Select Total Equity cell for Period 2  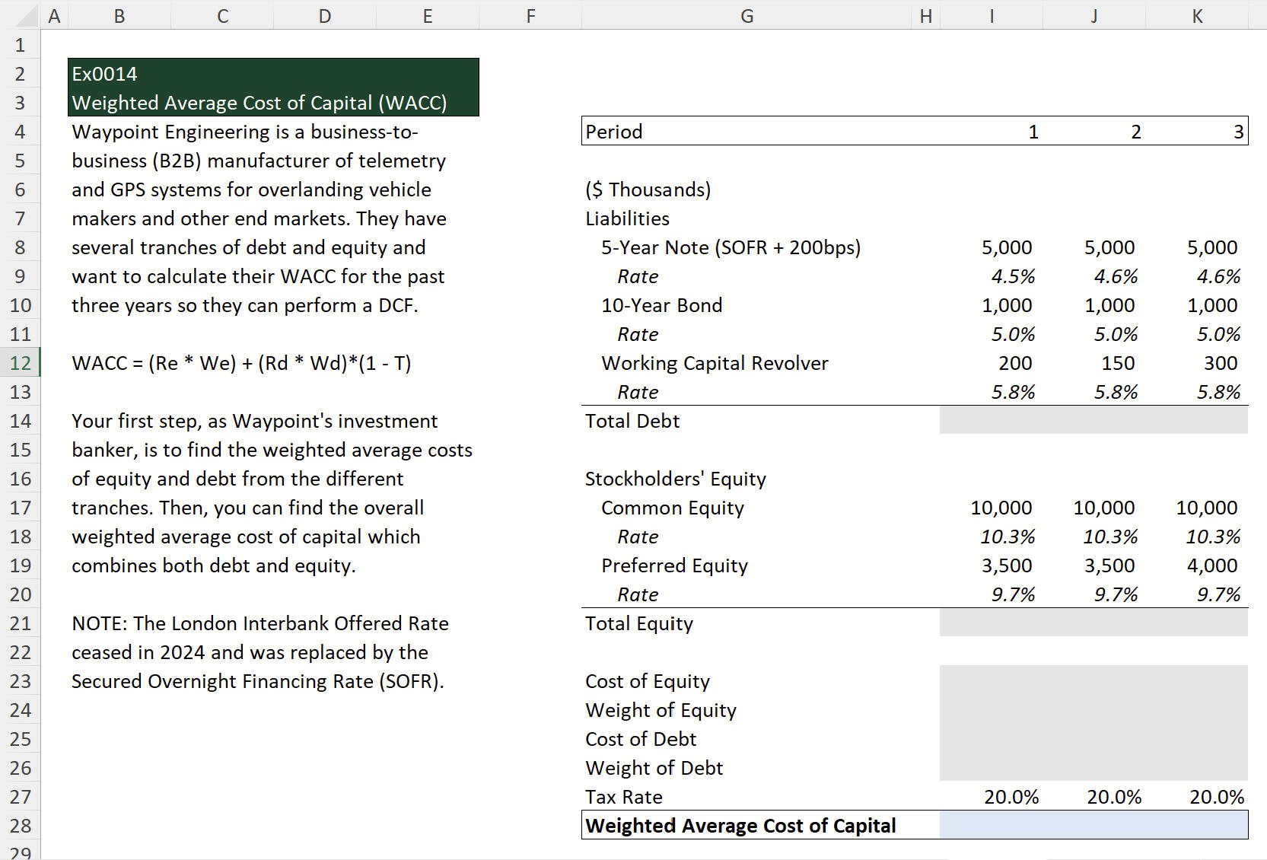pos(1094,623)
